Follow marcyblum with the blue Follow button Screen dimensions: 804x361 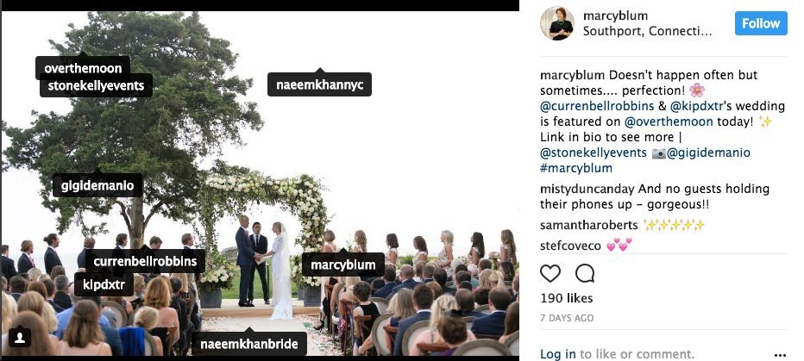point(761,23)
